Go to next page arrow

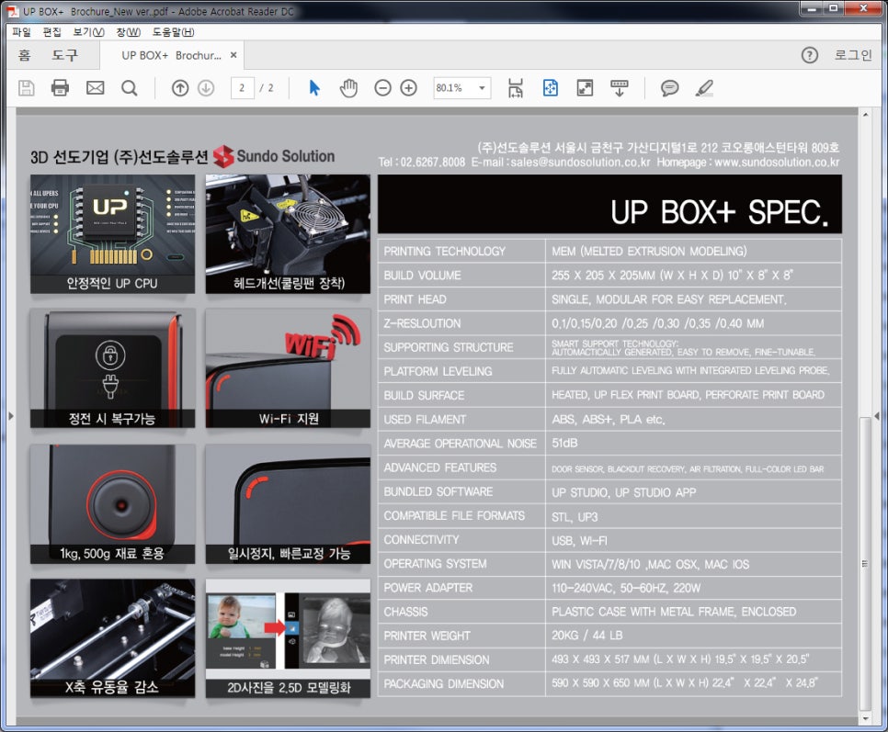206,88
